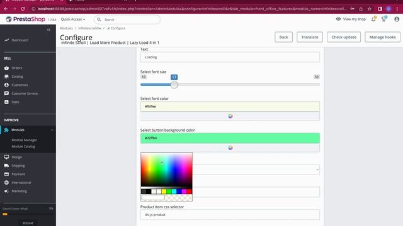Select the blue preset swatch
Image resolution: width=403 pixels, height=226 pixels.
pyautogui.click(x=179, y=191)
